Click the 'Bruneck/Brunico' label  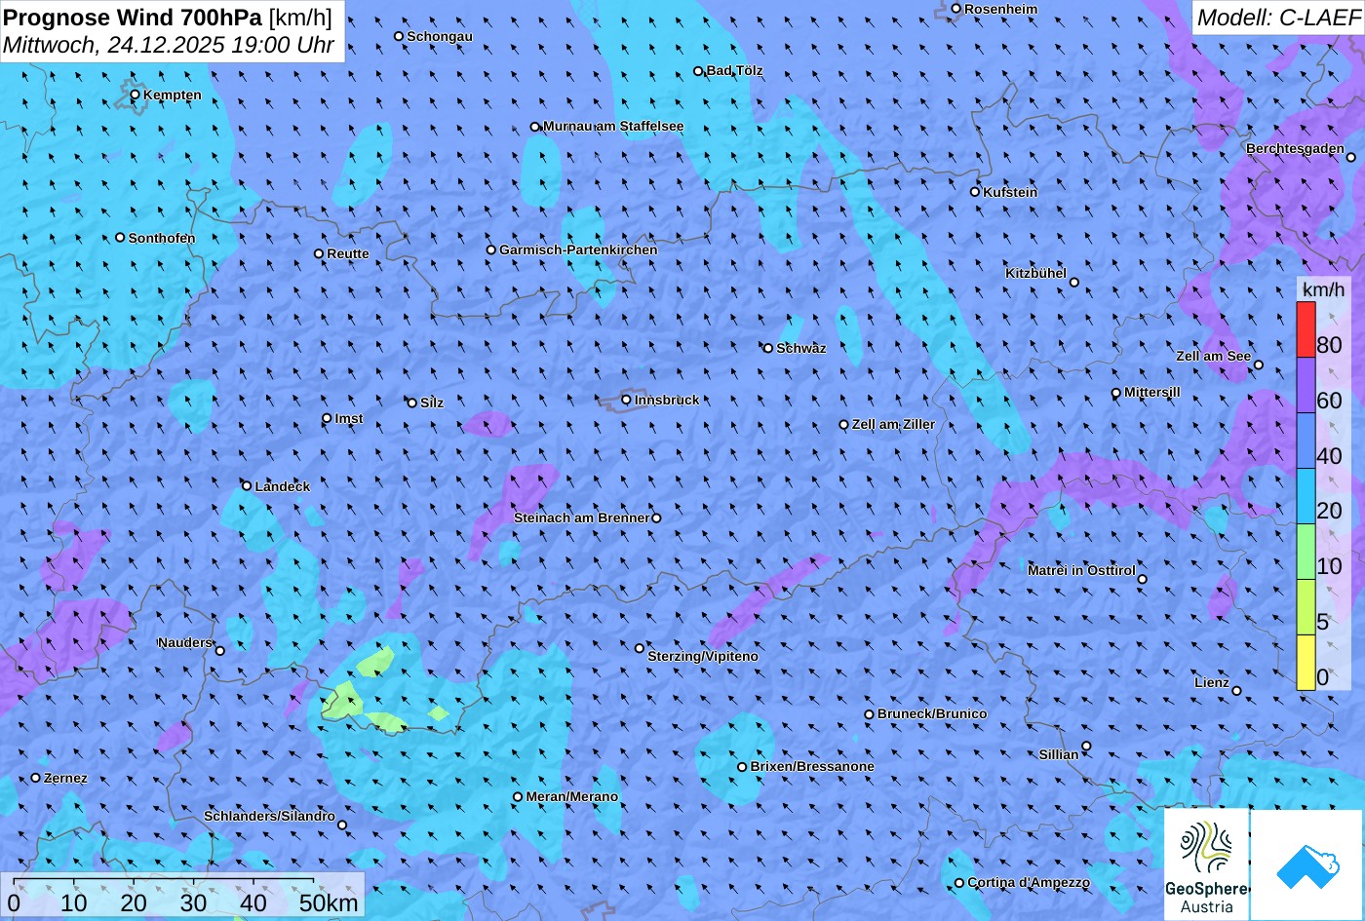click(x=932, y=713)
